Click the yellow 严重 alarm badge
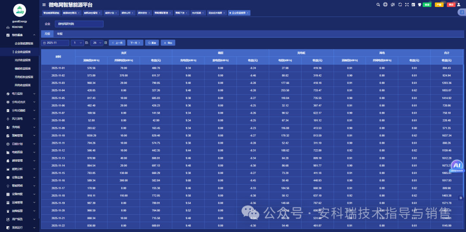 pyautogui.click(x=439, y=5)
